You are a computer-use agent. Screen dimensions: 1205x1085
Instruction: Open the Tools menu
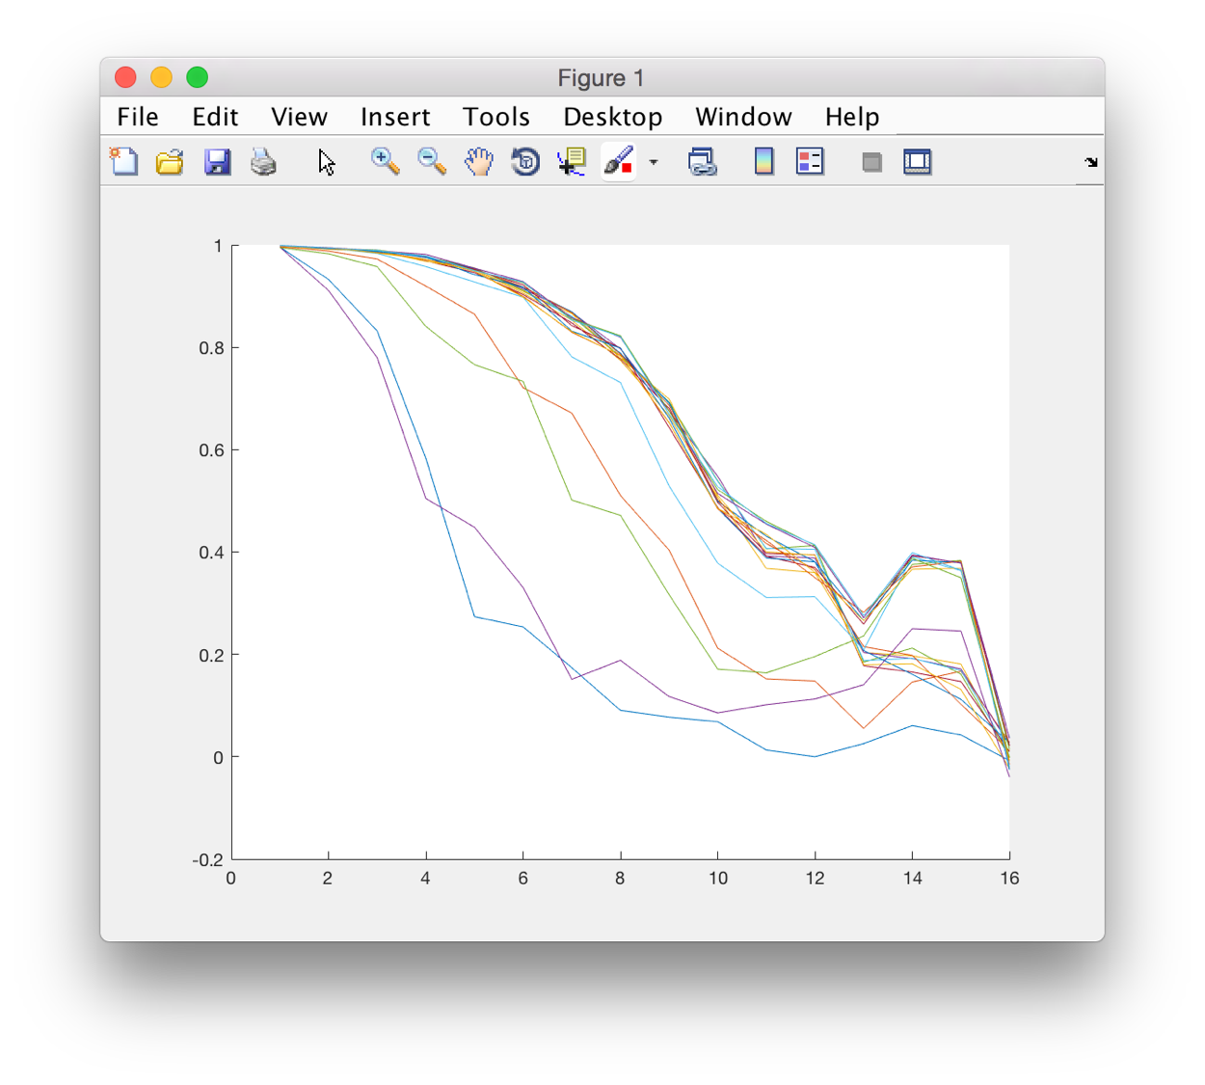pos(496,117)
